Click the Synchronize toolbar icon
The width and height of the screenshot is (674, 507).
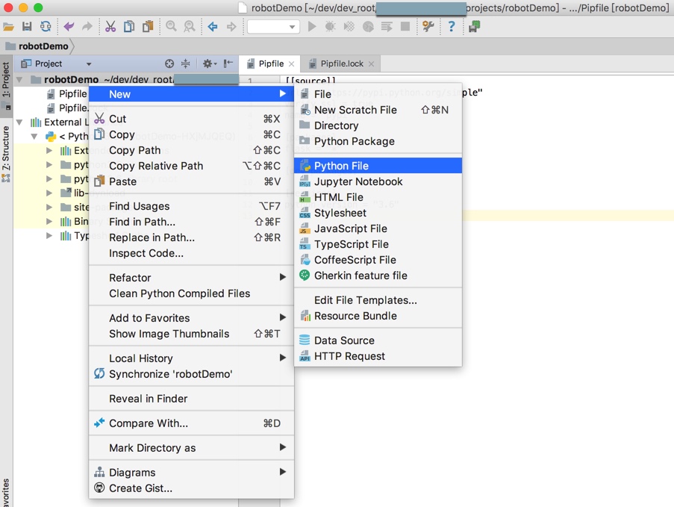point(46,27)
